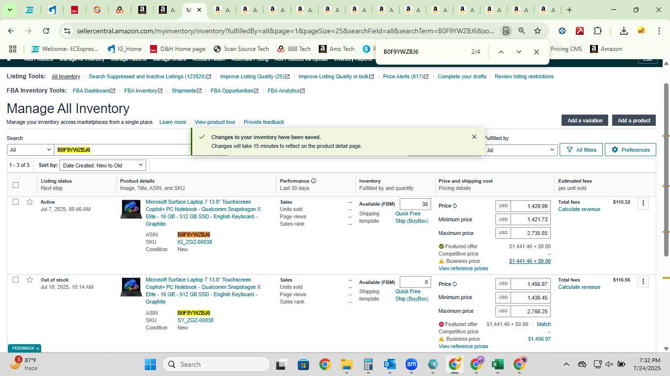670x376 pixels.
Task: Open Calculator from the taskbar
Action: pyautogui.click(x=368, y=364)
